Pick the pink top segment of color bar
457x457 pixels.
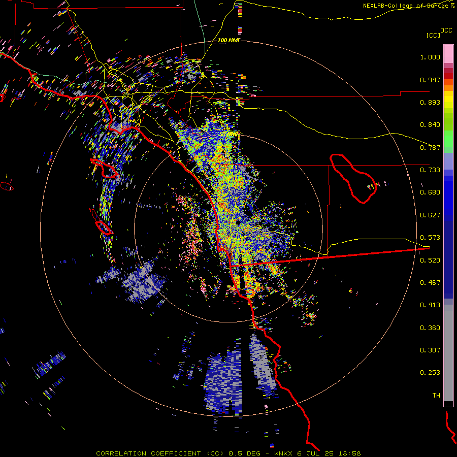[448, 54]
